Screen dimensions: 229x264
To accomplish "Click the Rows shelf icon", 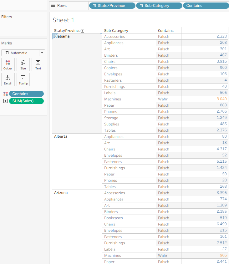I will pos(53,6).
